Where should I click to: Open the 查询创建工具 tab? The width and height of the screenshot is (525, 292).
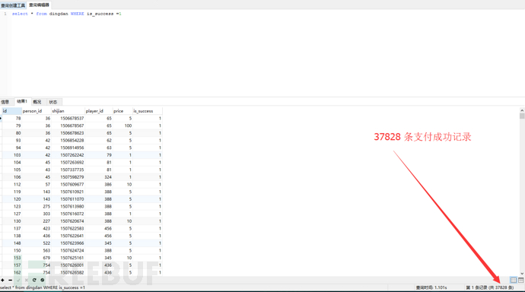13,5
